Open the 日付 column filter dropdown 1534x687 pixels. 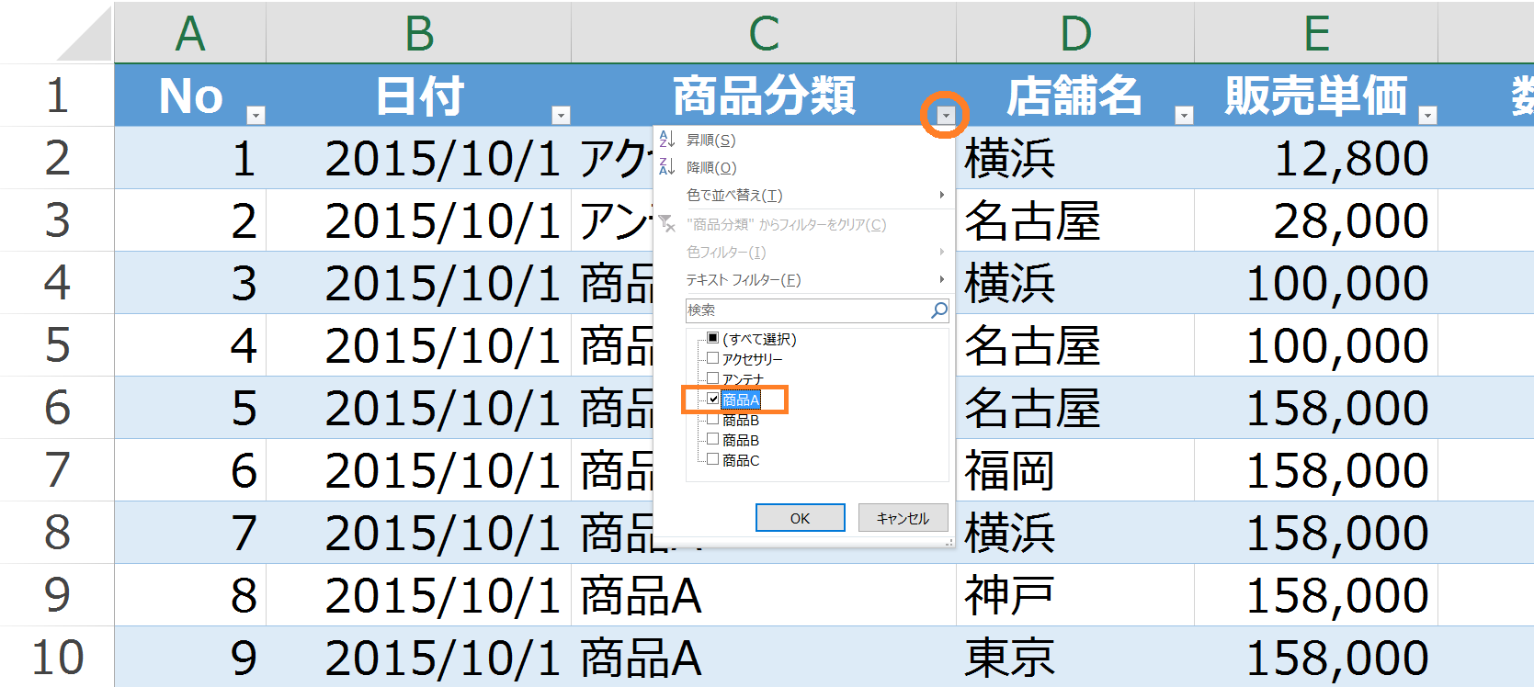click(561, 116)
